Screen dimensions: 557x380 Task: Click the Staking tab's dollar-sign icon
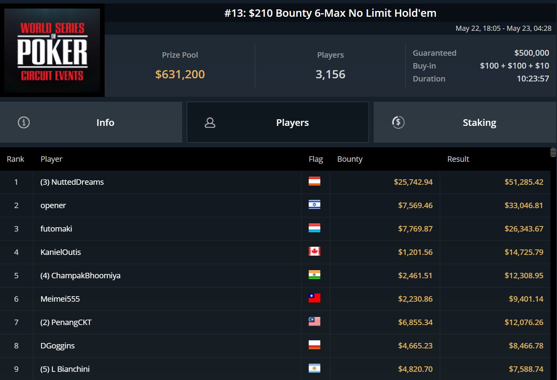398,122
